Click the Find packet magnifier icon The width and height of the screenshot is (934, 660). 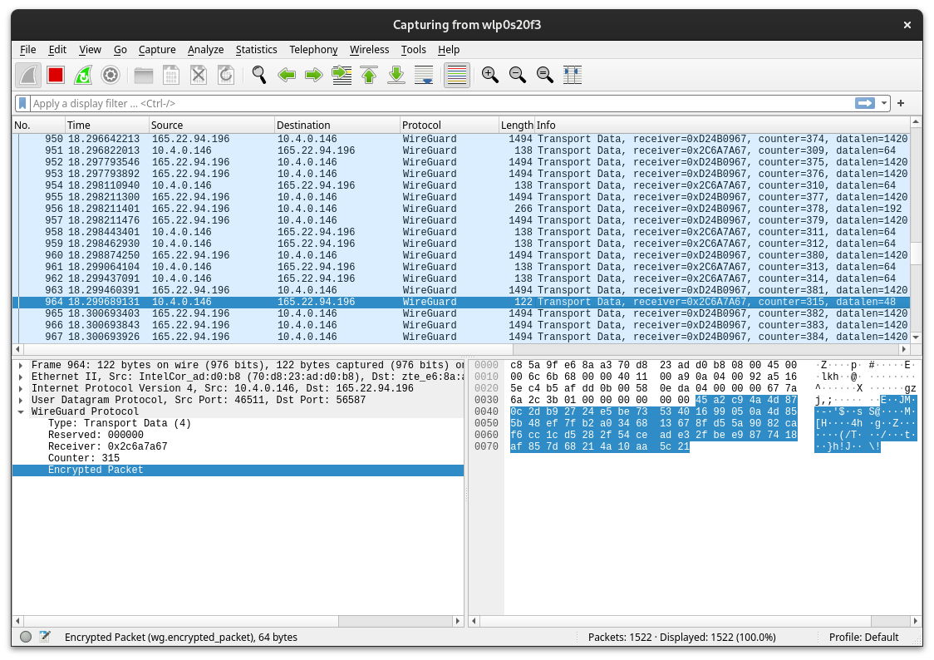[x=259, y=75]
